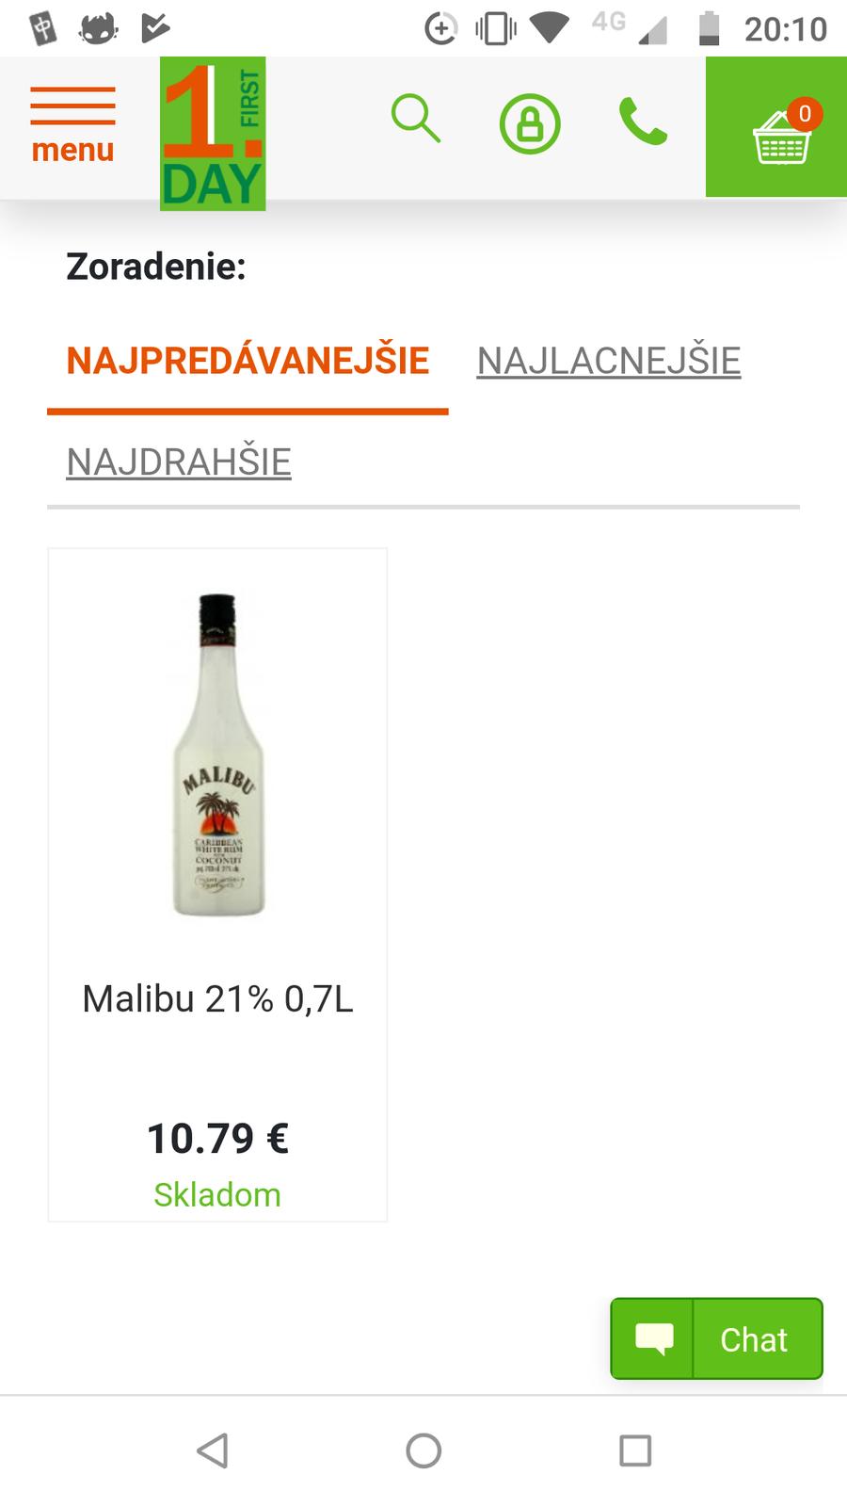The width and height of the screenshot is (847, 1507).
Task: Sort by NAJDRAHŠIE
Action: coord(179,462)
